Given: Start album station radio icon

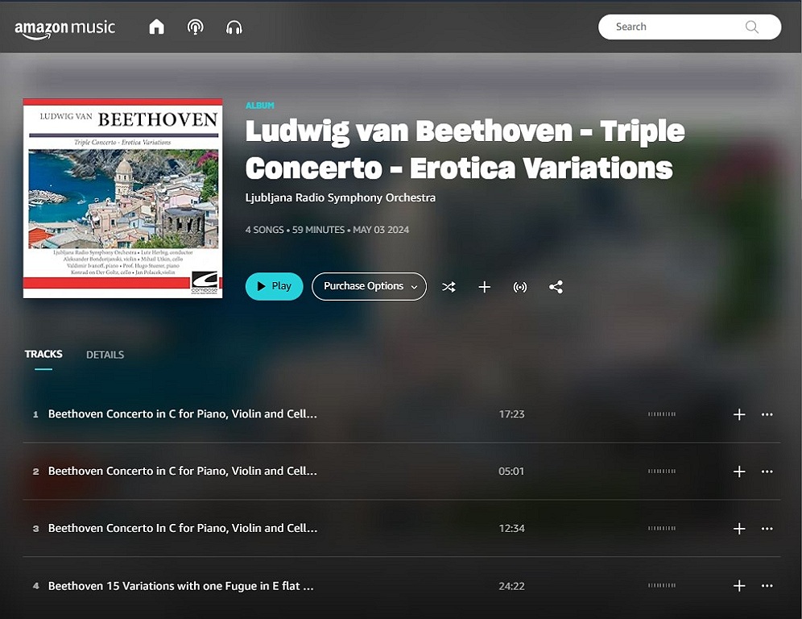Looking at the screenshot, I should tap(520, 287).
